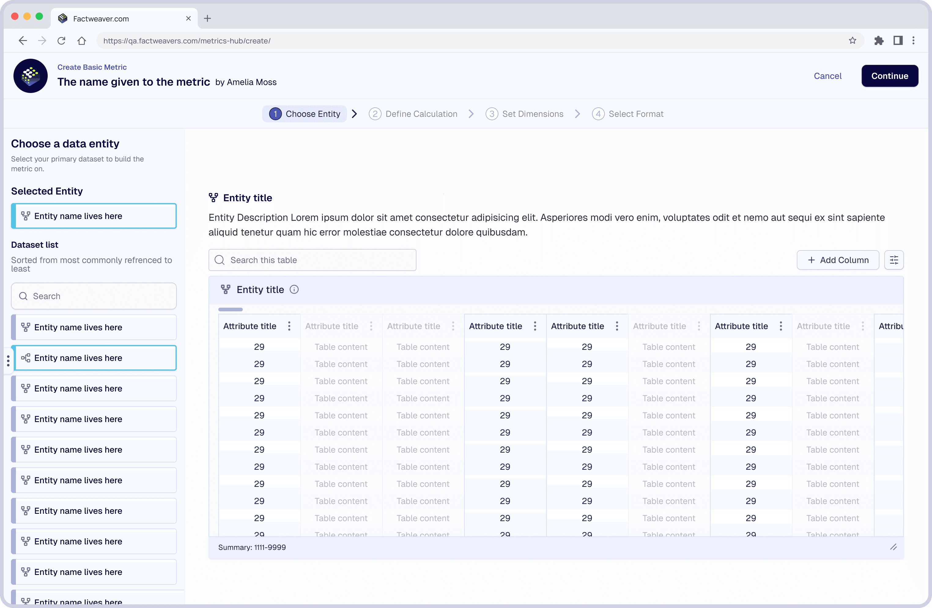Click the Cancel link
The image size is (932, 608).
click(x=827, y=76)
